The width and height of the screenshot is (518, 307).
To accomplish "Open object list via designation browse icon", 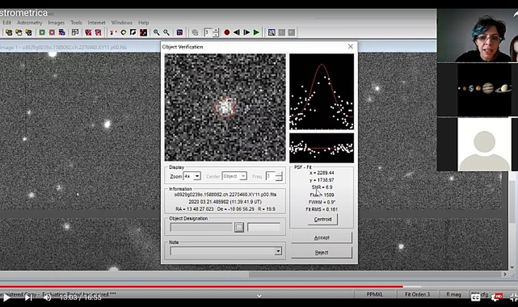I will tap(239, 227).
